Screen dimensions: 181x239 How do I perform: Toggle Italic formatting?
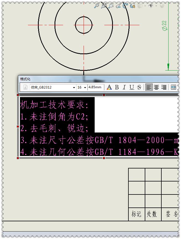pos(124,87)
